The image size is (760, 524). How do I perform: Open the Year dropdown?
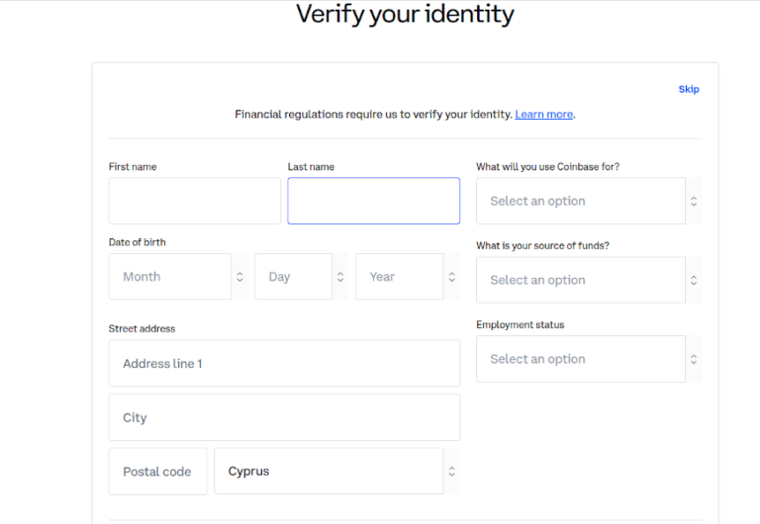click(399, 277)
